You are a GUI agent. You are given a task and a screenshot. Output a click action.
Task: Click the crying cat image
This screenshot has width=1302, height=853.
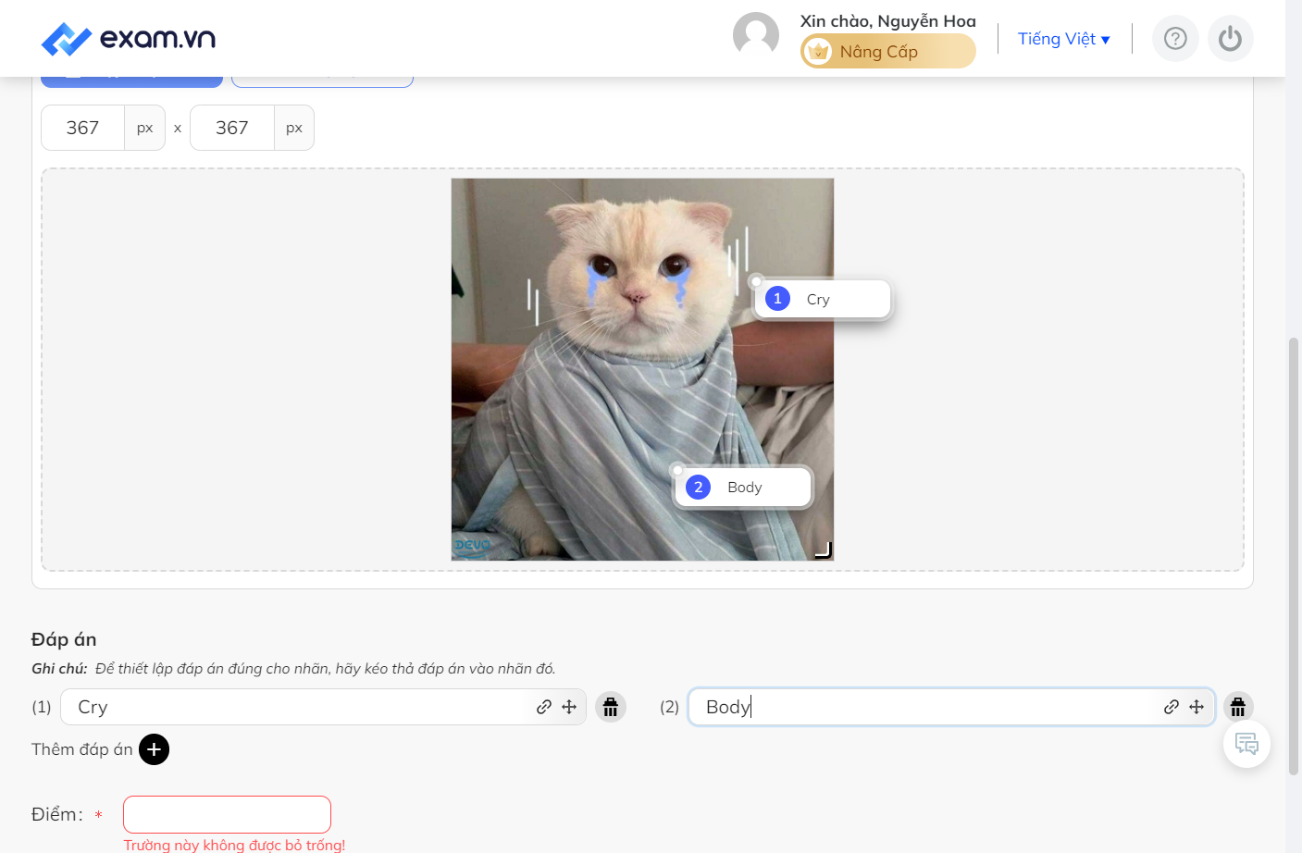coord(642,369)
